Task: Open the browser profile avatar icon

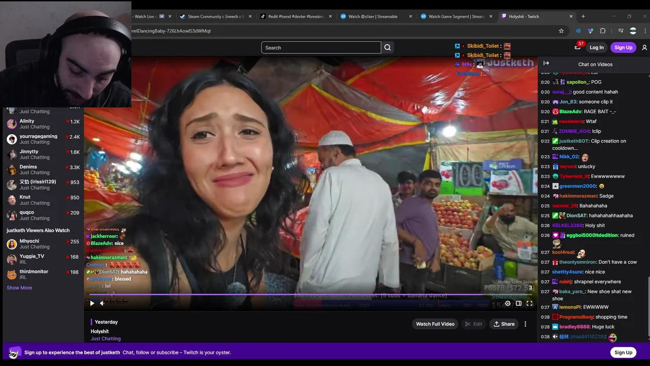Action: click(x=633, y=30)
